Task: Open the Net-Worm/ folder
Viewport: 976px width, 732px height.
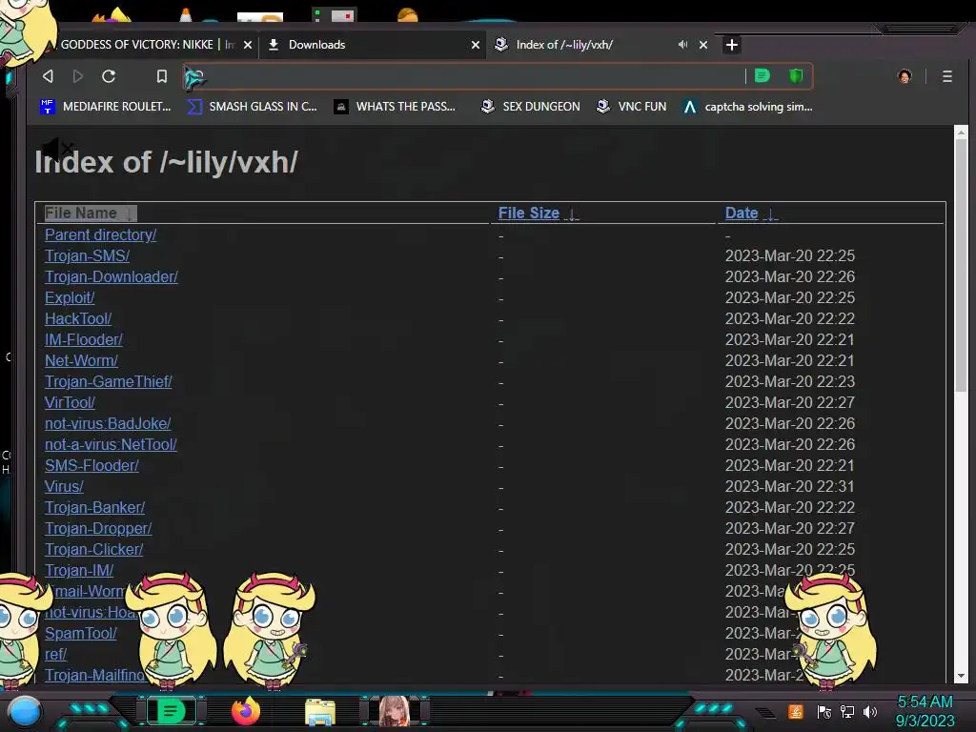Action: pyautogui.click(x=81, y=360)
